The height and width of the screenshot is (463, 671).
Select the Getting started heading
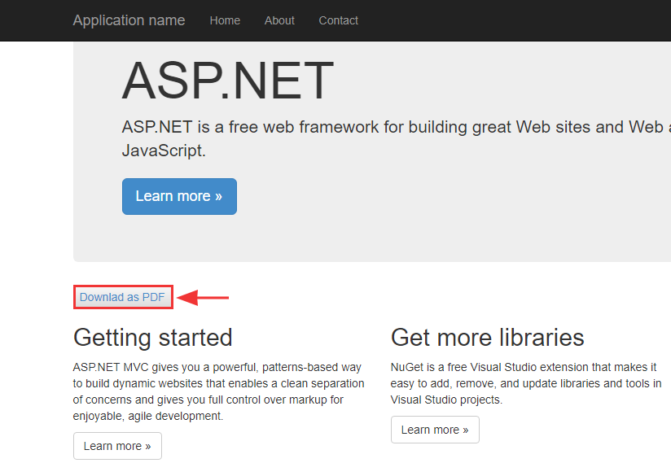(153, 337)
